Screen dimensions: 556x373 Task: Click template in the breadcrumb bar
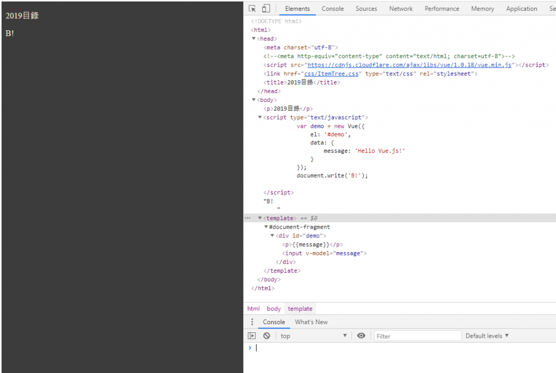pyautogui.click(x=300, y=308)
